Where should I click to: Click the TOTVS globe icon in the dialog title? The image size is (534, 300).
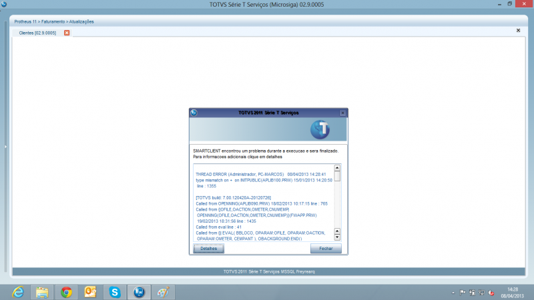click(194, 113)
